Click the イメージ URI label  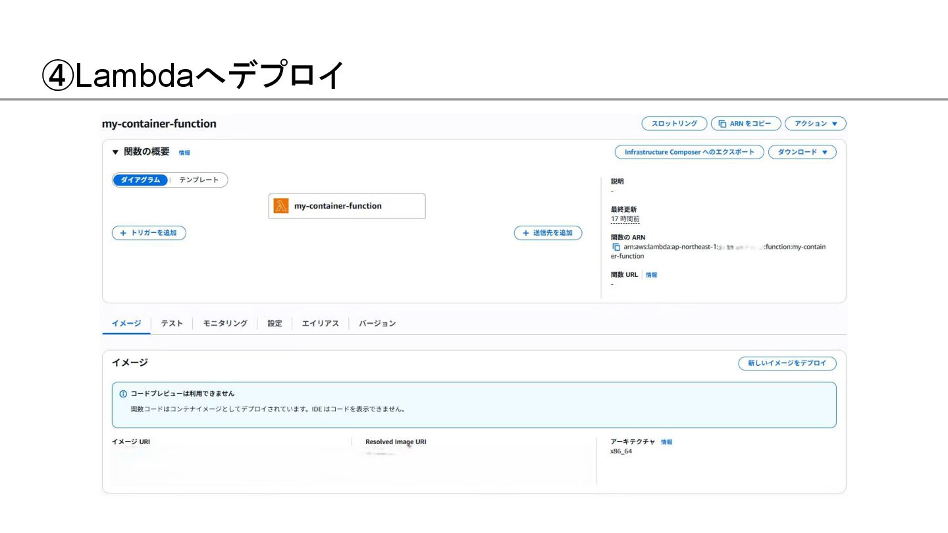coord(131,442)
